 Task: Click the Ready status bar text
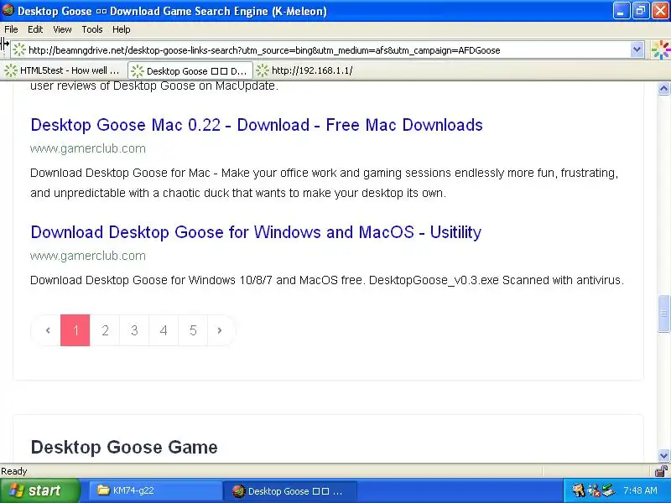pos(14,471)
